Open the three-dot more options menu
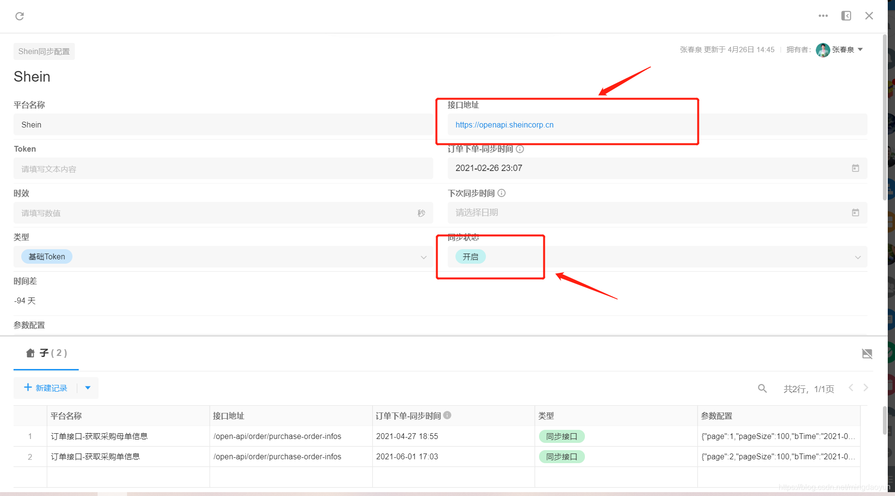The height and width of the screenshot is (496, 895). coord(823,16)
